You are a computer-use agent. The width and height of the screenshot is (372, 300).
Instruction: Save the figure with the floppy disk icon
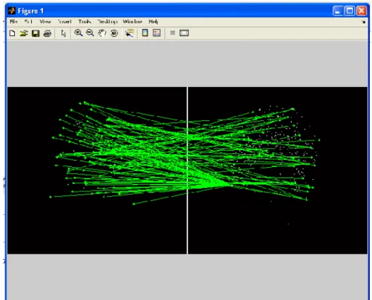coord(35,33)
